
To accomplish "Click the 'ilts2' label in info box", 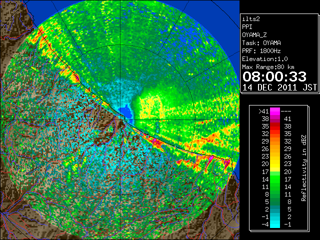I will tap(251, 19).
